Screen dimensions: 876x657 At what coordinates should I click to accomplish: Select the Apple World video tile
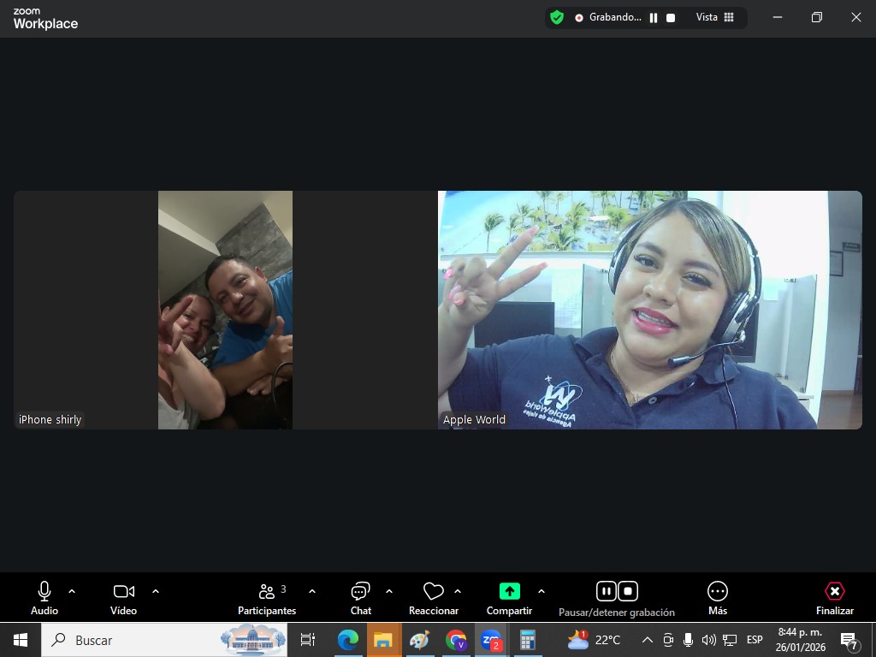click(649, 310)
